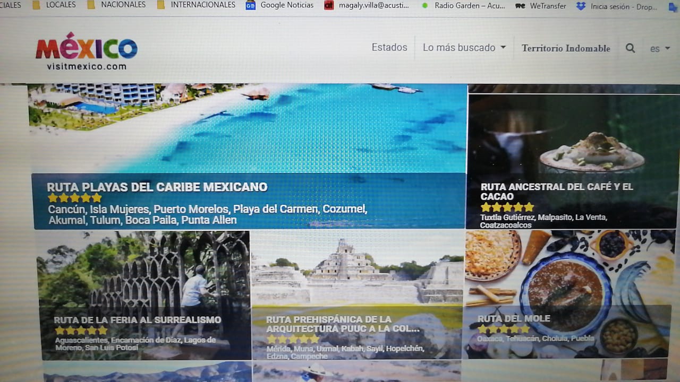Open Ruta Ancestral del Café y el Cacao
Screen dimensions: 680x382
(556, 192)
